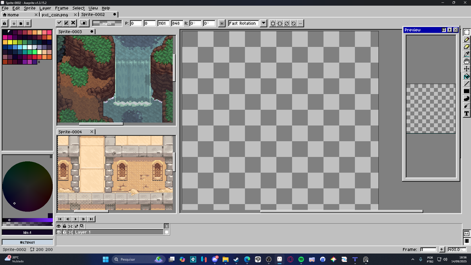Click the Windows Start button
Viewport: 471px width, 265px height.
(105, 260)
